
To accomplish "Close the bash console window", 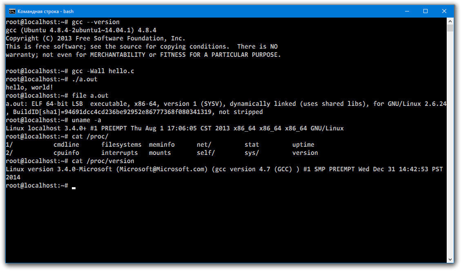I will [444, 11].
